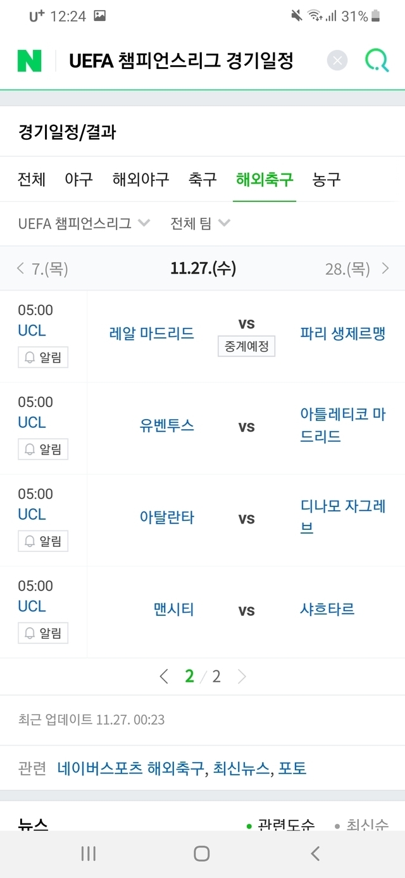Tap the green search magnifier icon
Screen dimensions: 405x878
tap(377, 61)
